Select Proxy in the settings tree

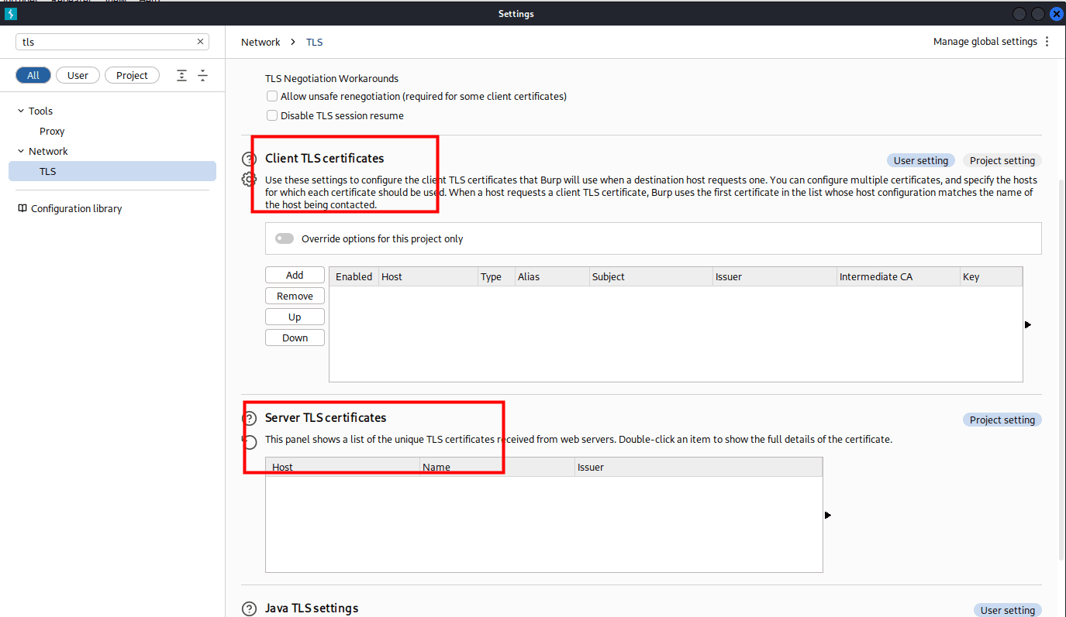52,132
